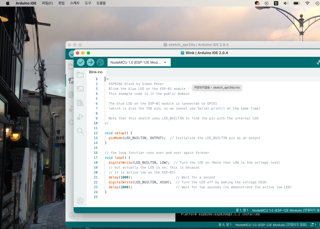
Task: Click account icon in sketch_apr24a window sidebar
Action: coord(72,215)
